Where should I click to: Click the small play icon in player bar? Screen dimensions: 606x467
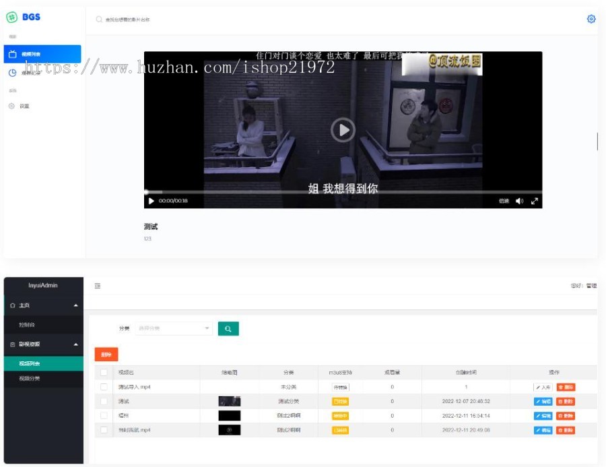[151, 201]
